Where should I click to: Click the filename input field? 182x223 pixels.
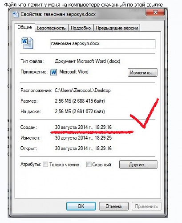point(103,44)
